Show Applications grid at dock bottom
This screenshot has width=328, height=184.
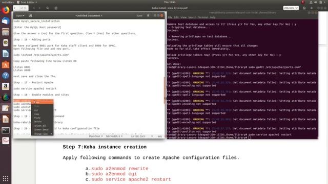[x=6, y=178]
